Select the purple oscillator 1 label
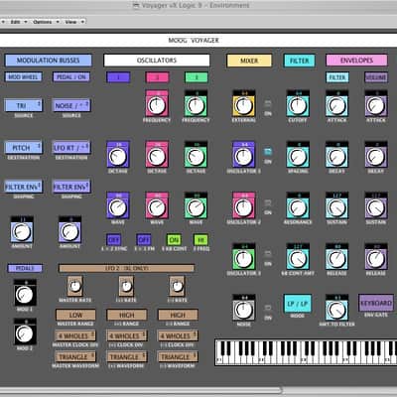 (118, 77)
